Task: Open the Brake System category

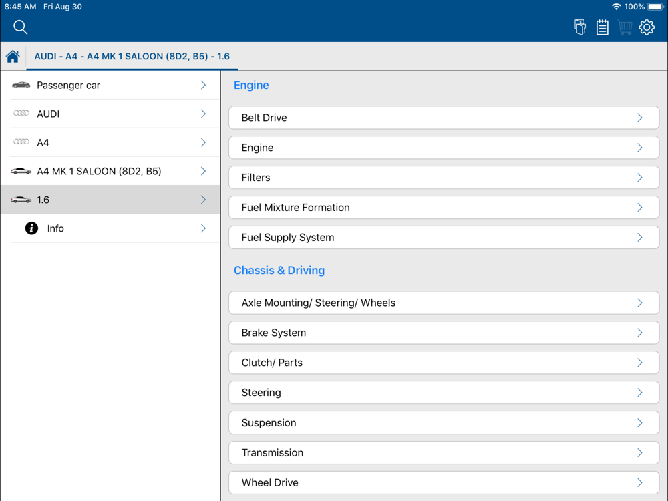Action: [x=444, y=333]
